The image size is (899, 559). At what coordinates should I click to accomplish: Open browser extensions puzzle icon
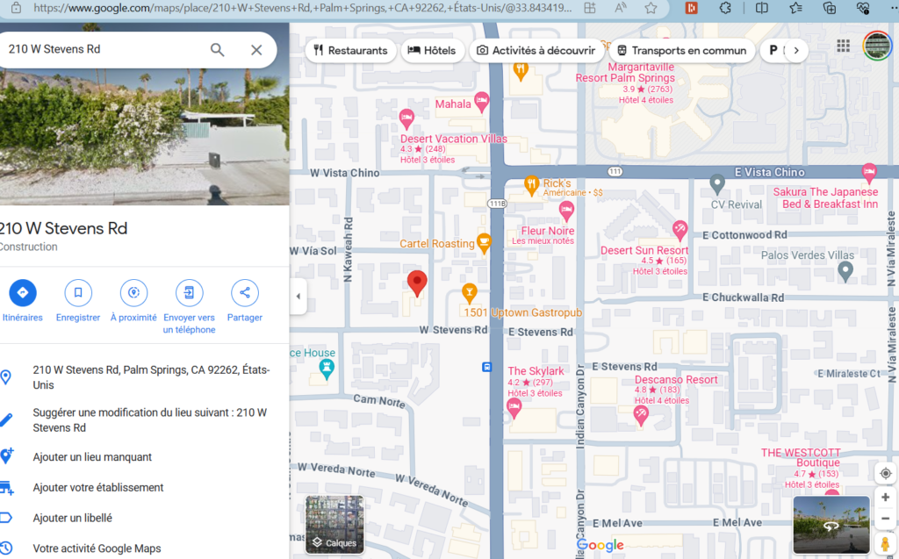(725, 8)
